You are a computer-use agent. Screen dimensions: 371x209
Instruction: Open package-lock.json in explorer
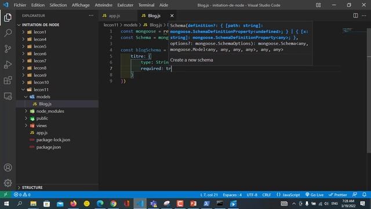[x=57, y=140]
